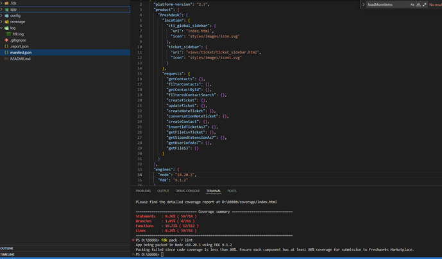The width and height of the screenshot is (442, 259).
Task: Click the green app folder icon
Action: [x=6, y=10]
